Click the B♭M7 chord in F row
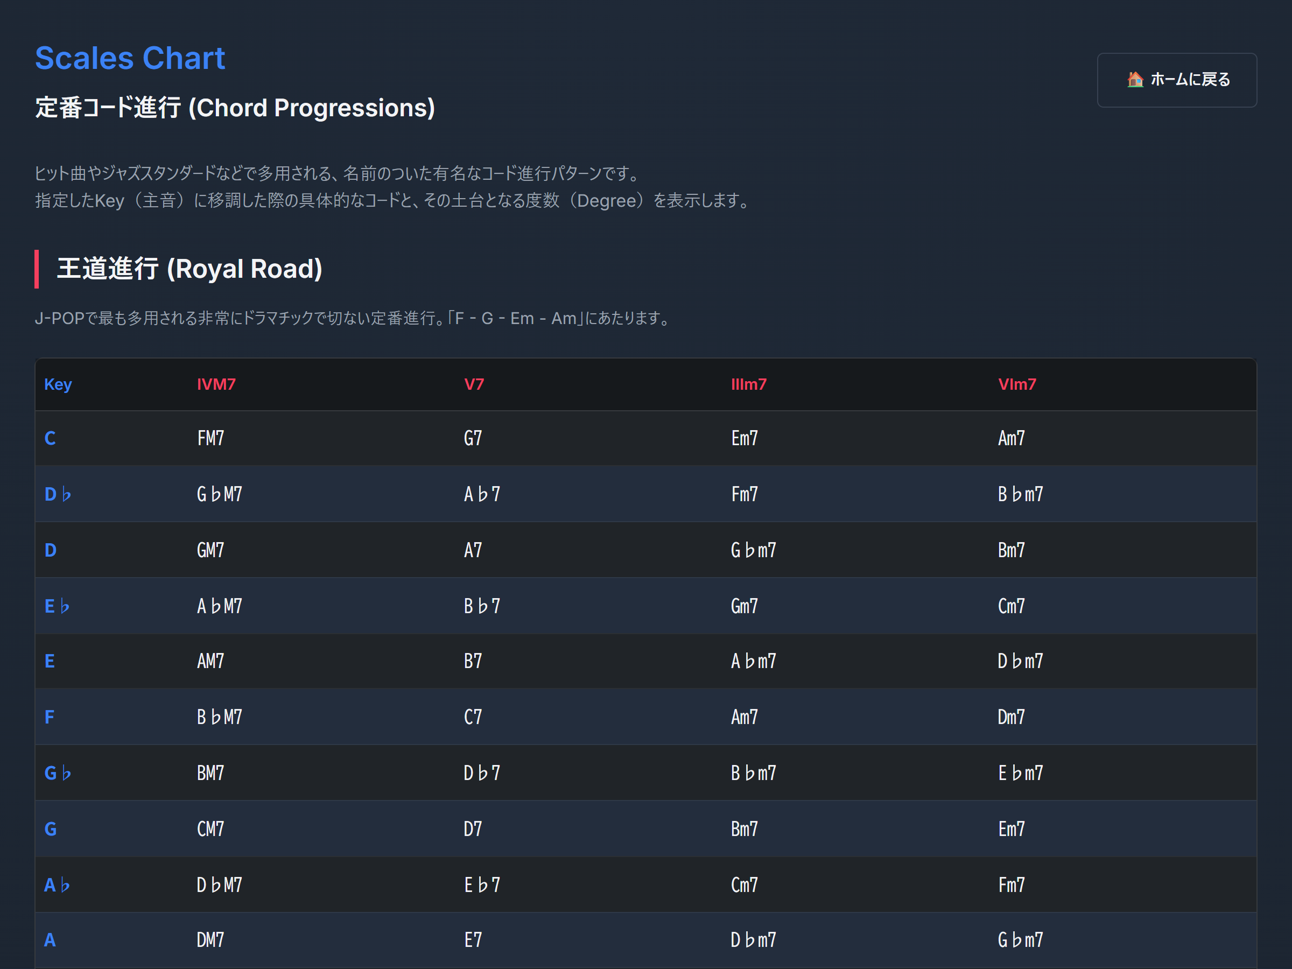Screen dimensions: 1292x969 point(219,717)
